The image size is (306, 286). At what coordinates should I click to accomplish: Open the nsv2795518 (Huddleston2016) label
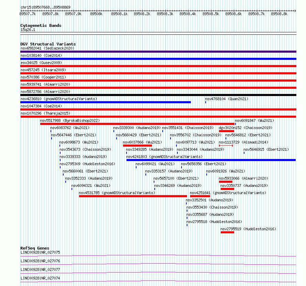214,222
